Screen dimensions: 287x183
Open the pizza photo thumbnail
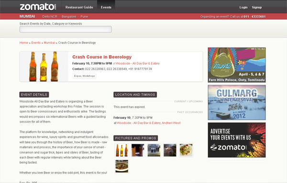[121, 166]
